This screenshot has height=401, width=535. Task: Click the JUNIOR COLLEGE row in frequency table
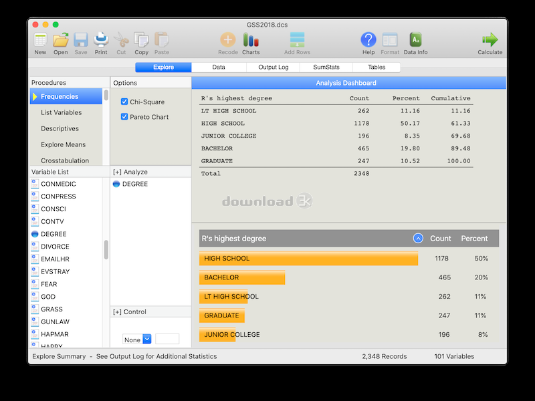336,136
